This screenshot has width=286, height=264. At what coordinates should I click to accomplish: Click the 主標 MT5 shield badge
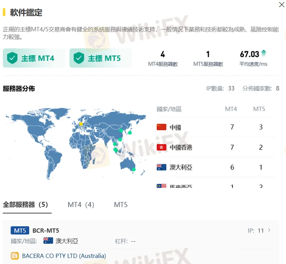click(x=101, y=58)
